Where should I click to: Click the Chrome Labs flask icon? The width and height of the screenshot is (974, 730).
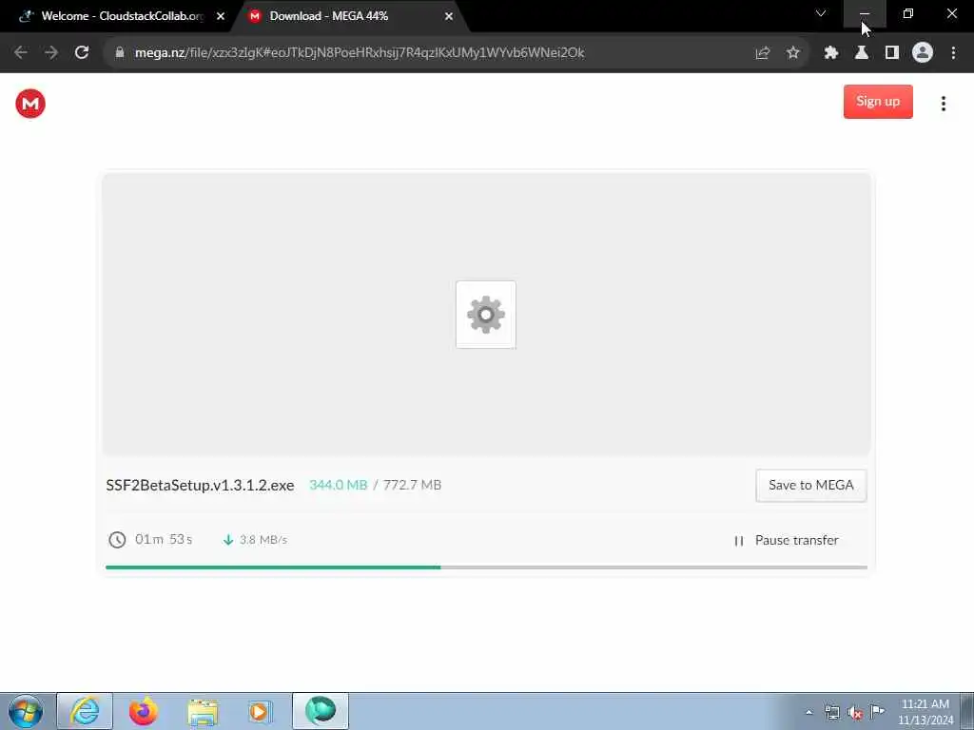862,53
